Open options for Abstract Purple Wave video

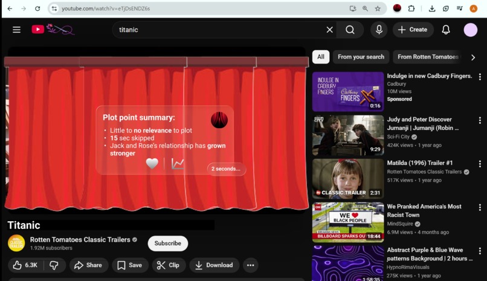pos(480,251)
